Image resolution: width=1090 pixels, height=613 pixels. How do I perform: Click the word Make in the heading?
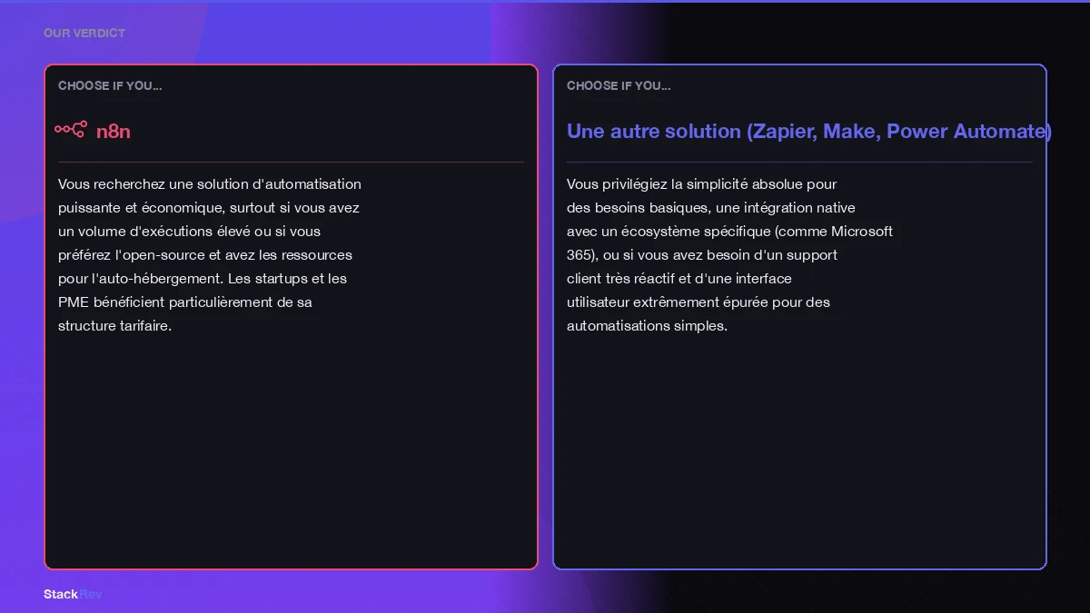point(851,131)
